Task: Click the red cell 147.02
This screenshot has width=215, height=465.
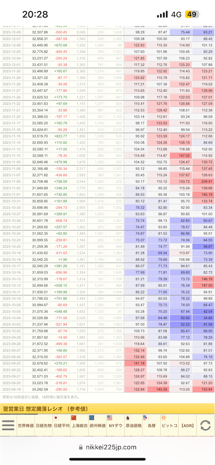Action: 181,156
